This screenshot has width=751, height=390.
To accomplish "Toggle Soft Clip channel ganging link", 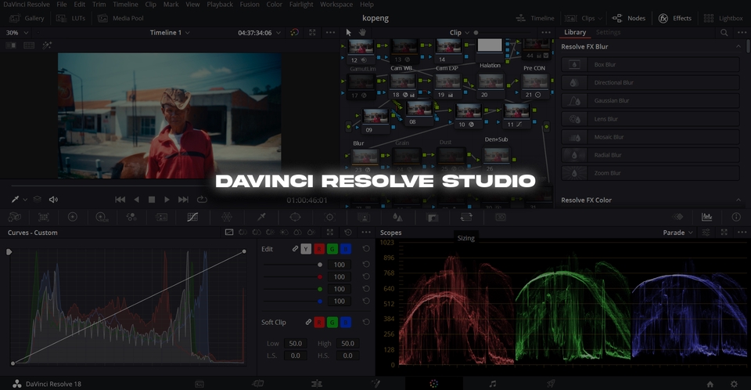I will tap(308, 322).
